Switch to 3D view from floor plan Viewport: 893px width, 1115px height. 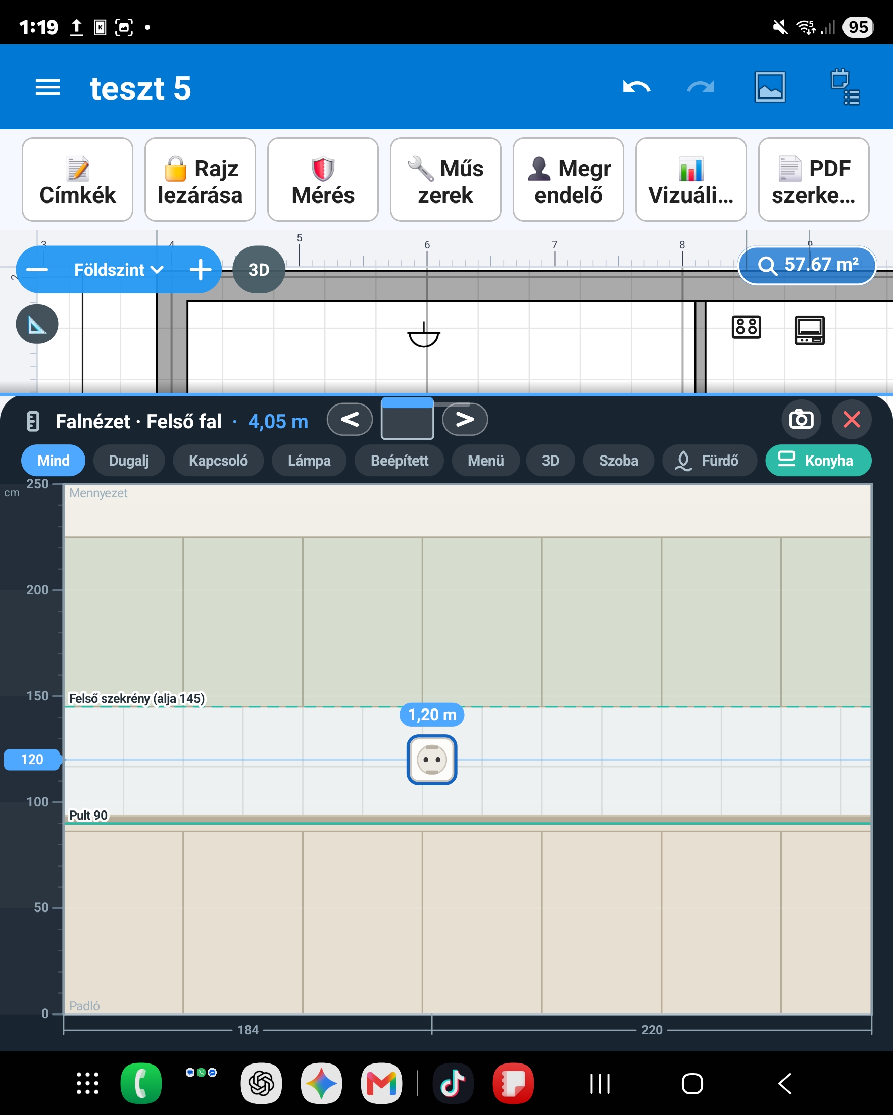pyautogui.click(x=259, y=270)
